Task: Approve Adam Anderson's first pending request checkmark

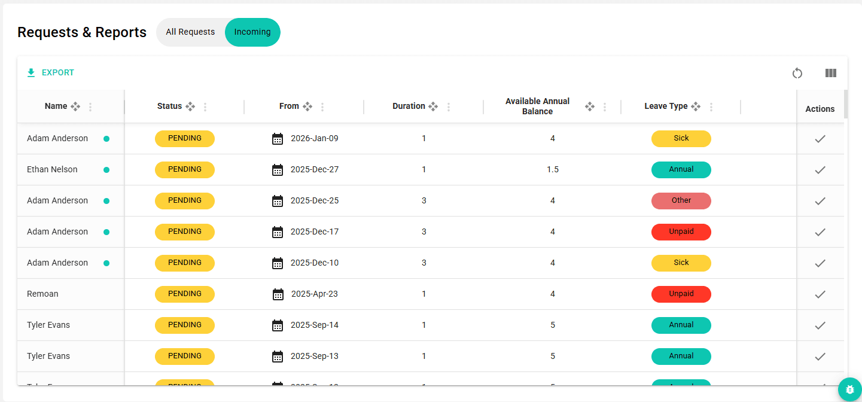Action: (x=820, y=138)
